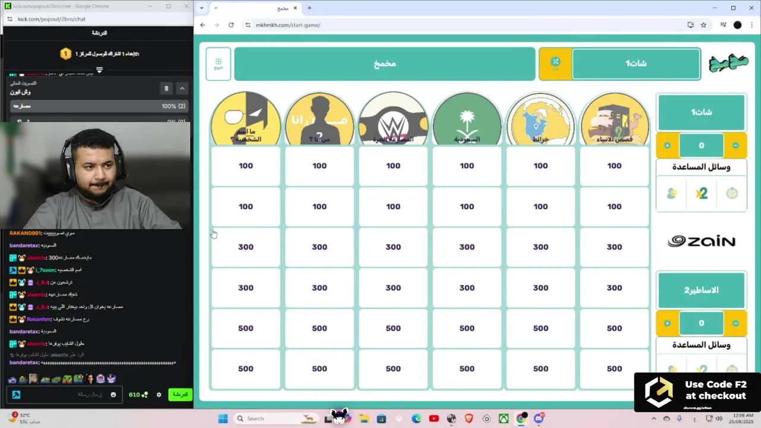
Task: Vote for مصارعه poll option
Action: point(99,106)
